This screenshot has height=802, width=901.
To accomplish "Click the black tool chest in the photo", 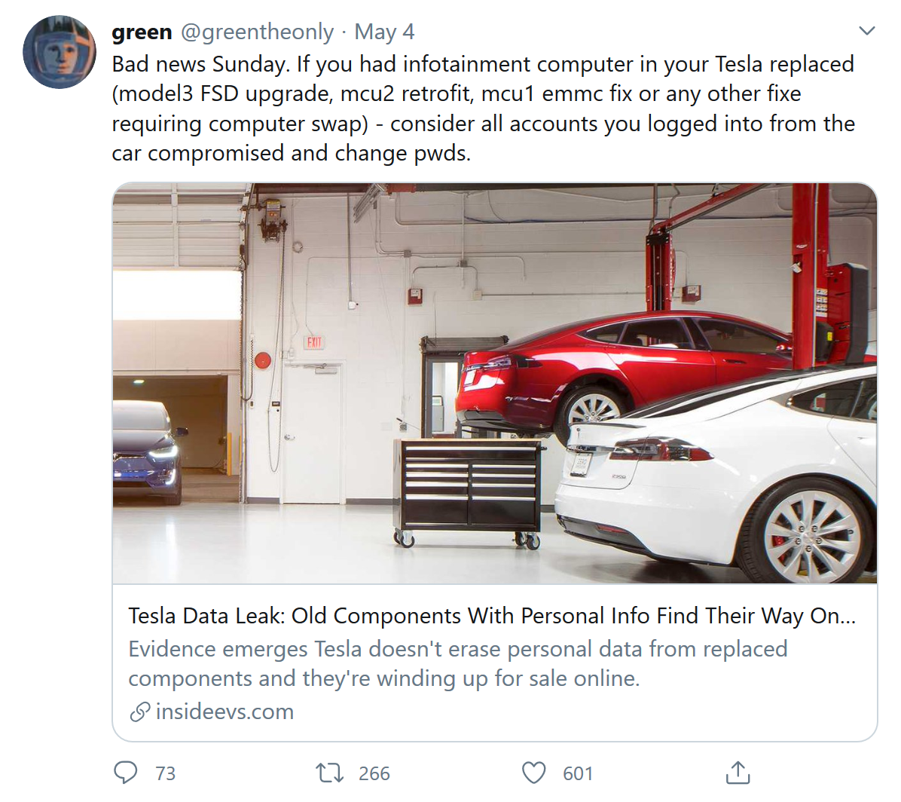I will [469, 486].
